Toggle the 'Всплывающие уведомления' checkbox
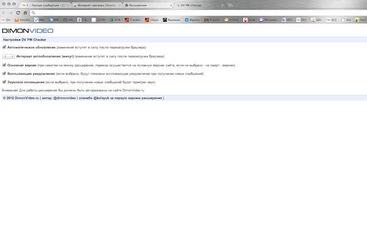The image size is (367, 229). coord(4,74)
